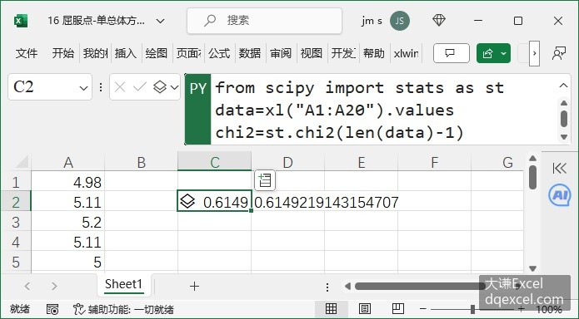Open the AI assistant icon
This screenshot has height=319, width=579.
(x=560, y=195)
